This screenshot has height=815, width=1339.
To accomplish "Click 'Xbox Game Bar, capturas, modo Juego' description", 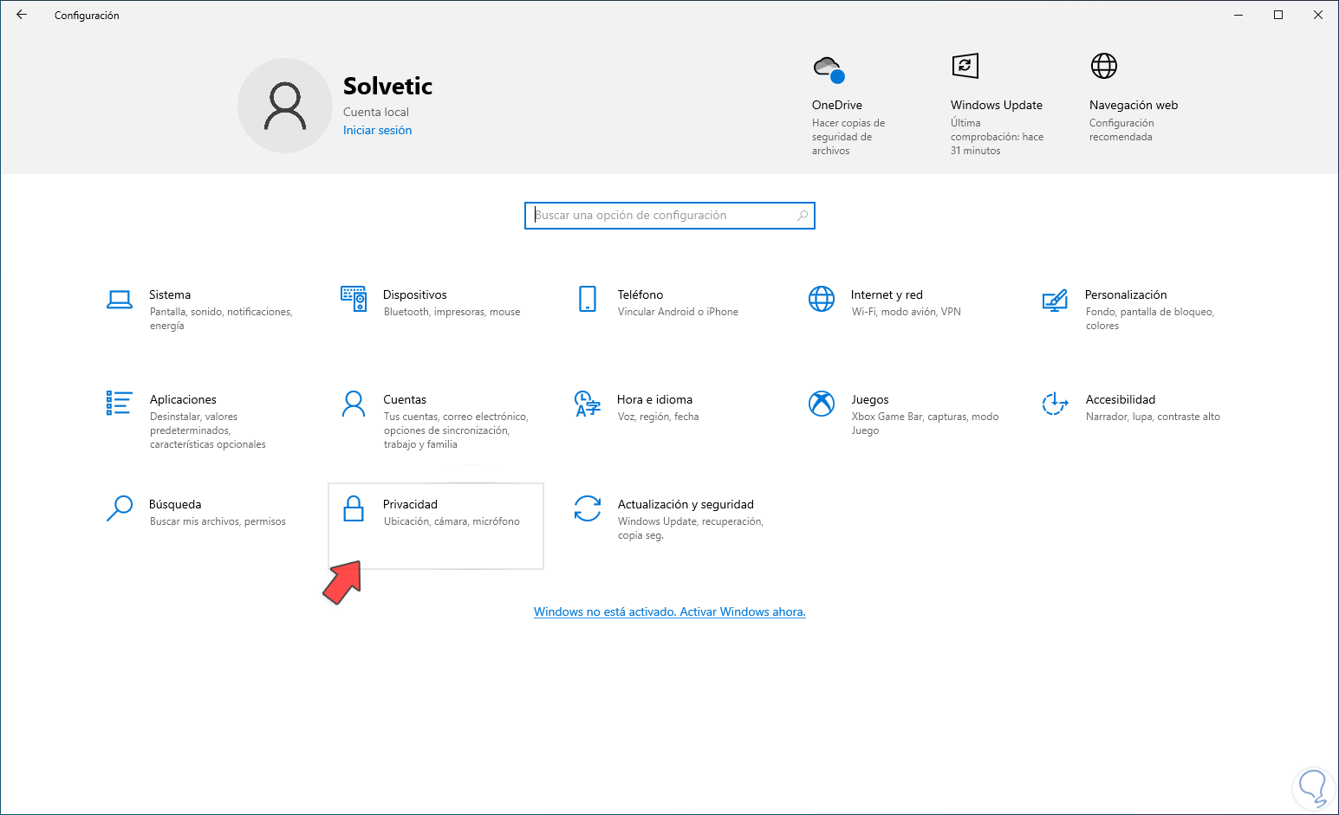I will [925, 424].
